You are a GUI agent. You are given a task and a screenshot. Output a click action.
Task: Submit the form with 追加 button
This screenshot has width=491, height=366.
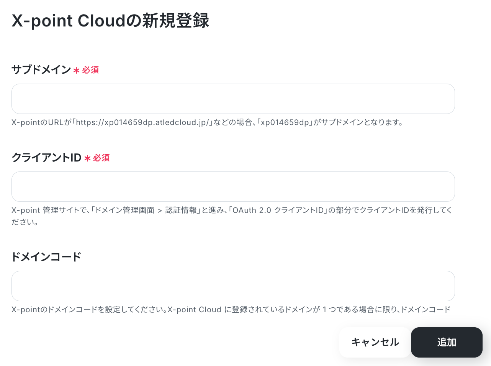(x=447, y=342)
